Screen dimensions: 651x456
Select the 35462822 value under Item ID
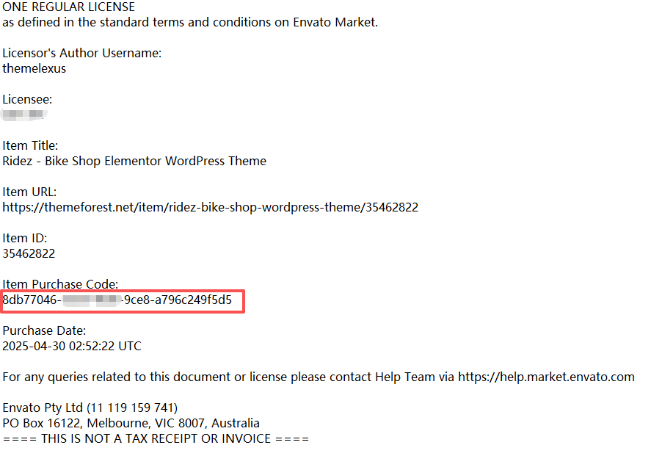tap(29, 253)
